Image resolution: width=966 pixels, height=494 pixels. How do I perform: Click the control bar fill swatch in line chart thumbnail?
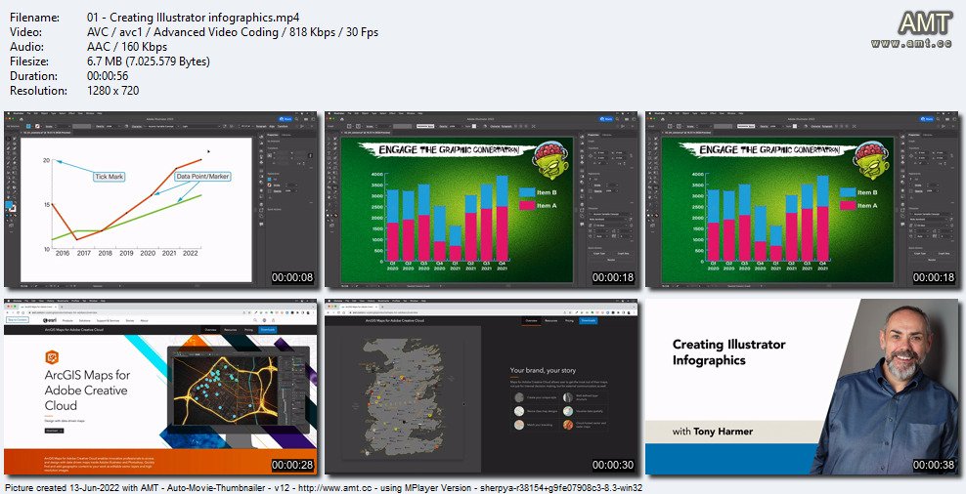pyautogui.click(x=28, y=126)
